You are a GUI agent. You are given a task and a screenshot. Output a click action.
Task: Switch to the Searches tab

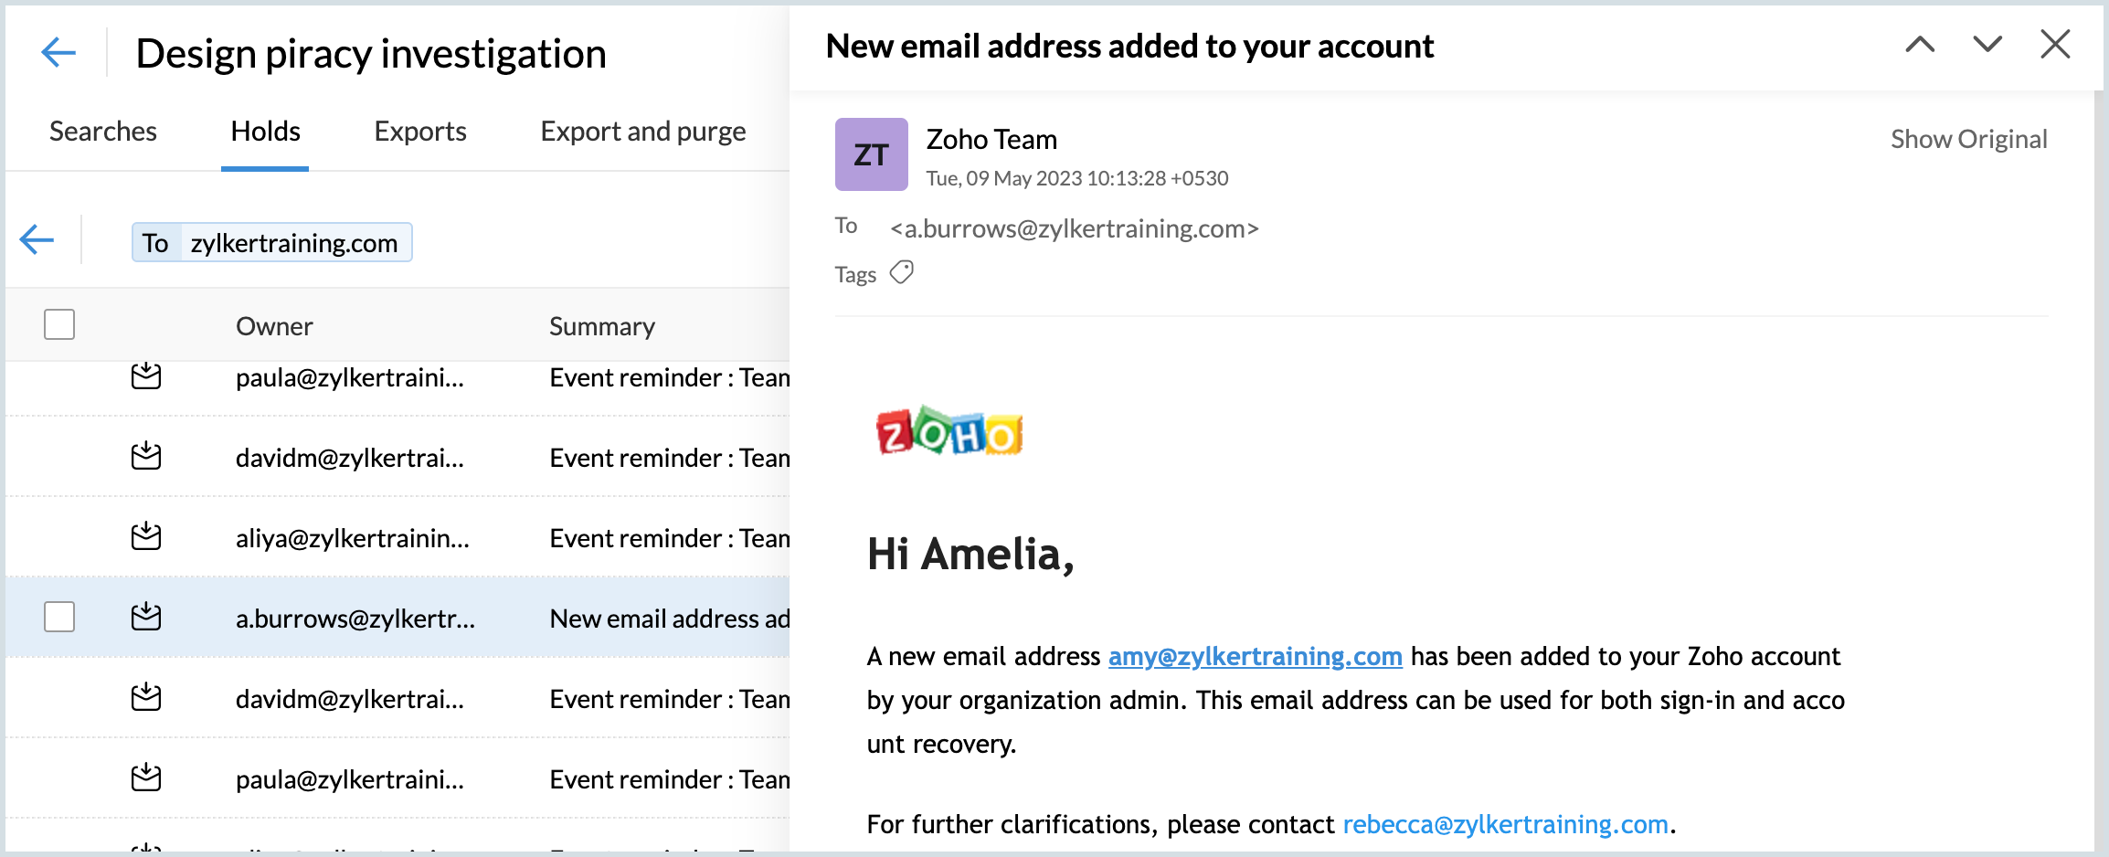(x=102, y=132)
